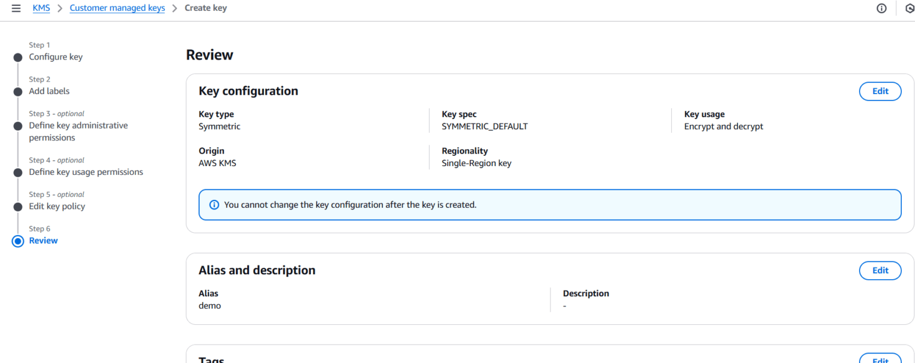Viewport: 915px width, 363px height.
Task: Edit the Alias and description section
Action: pos(880,270)
